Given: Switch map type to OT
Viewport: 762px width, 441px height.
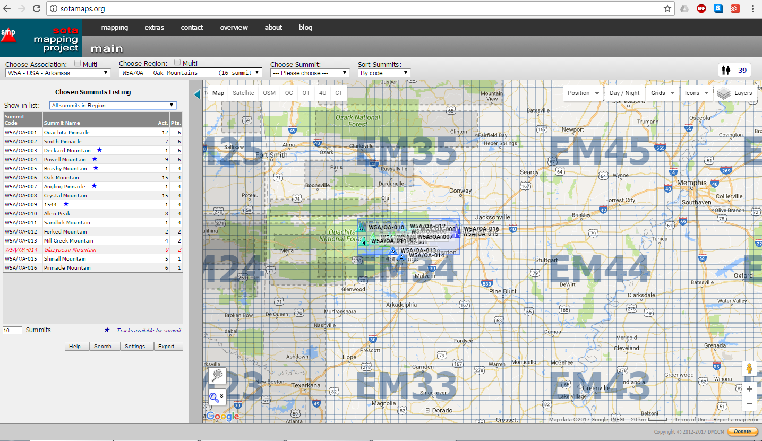Looking at the screenshot, I should (306, 93).
